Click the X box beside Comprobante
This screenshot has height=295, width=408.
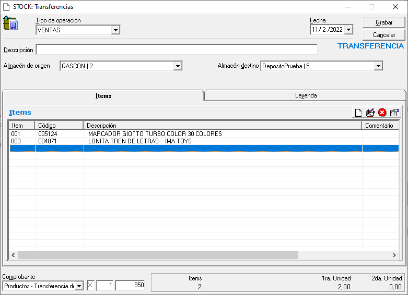pos(89,286)
